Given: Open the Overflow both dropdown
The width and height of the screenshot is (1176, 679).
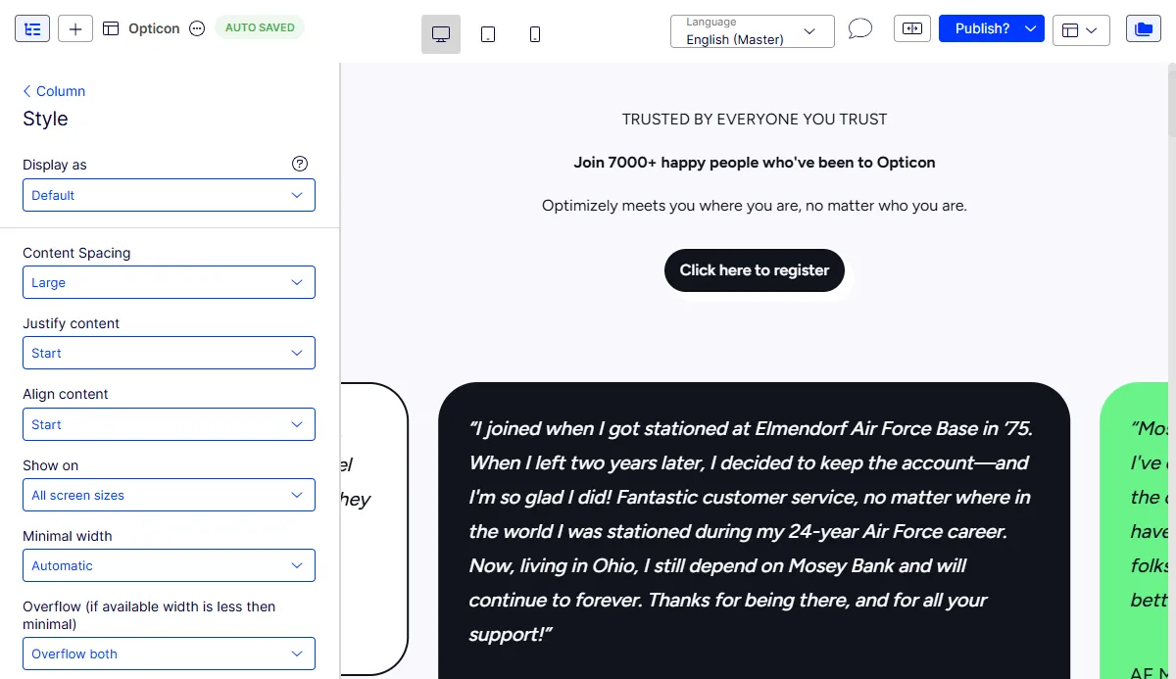Looking at the screenshot, I should pos(169,654).
